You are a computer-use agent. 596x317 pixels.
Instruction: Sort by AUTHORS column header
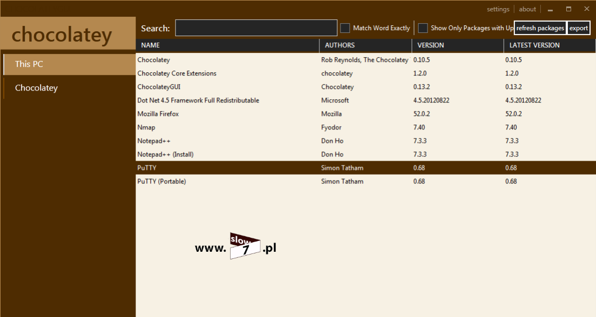coord(366,45)
